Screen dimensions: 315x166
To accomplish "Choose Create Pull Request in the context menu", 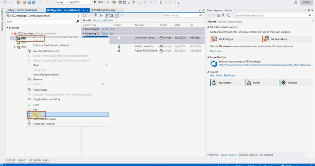I will [x=68, y=124].
